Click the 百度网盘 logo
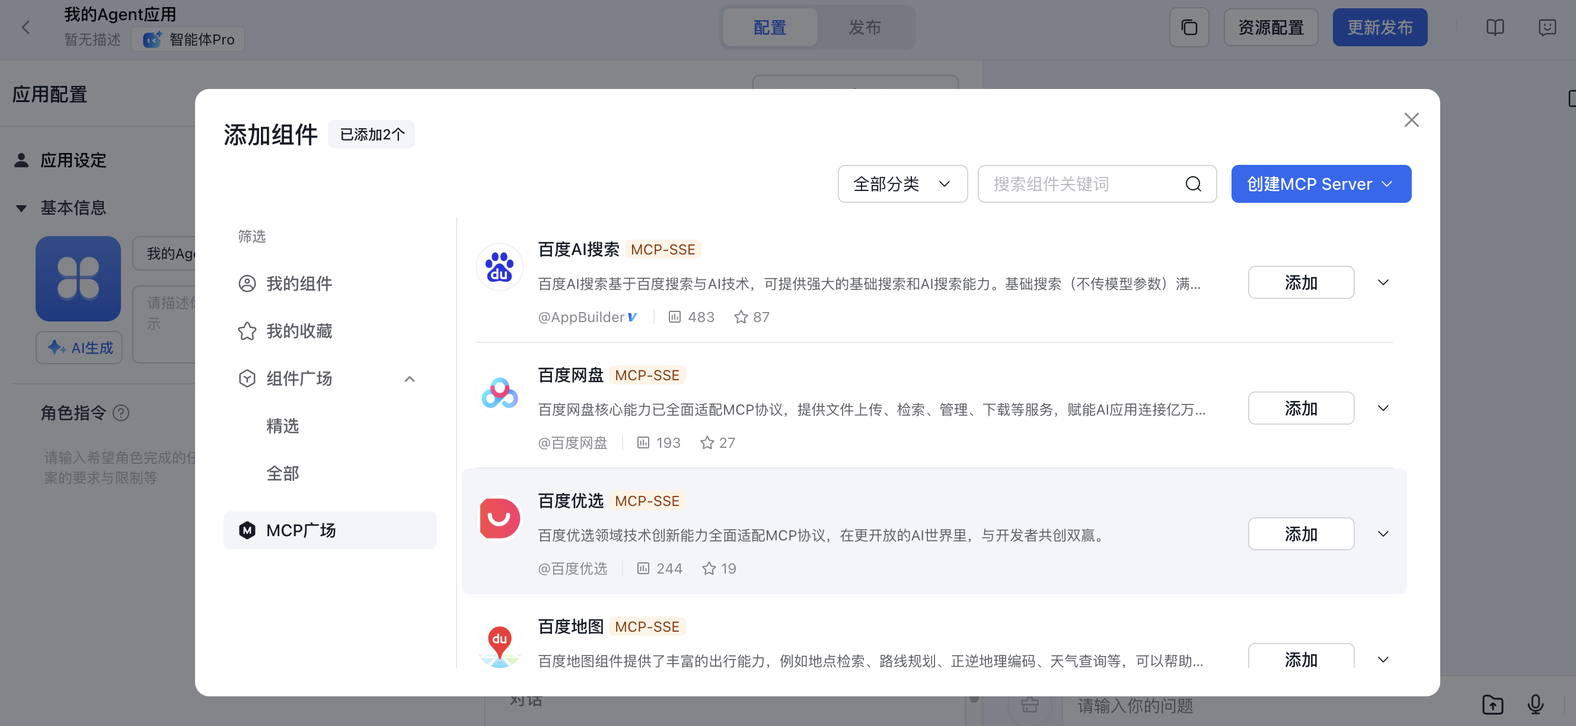 pos(499,393)
